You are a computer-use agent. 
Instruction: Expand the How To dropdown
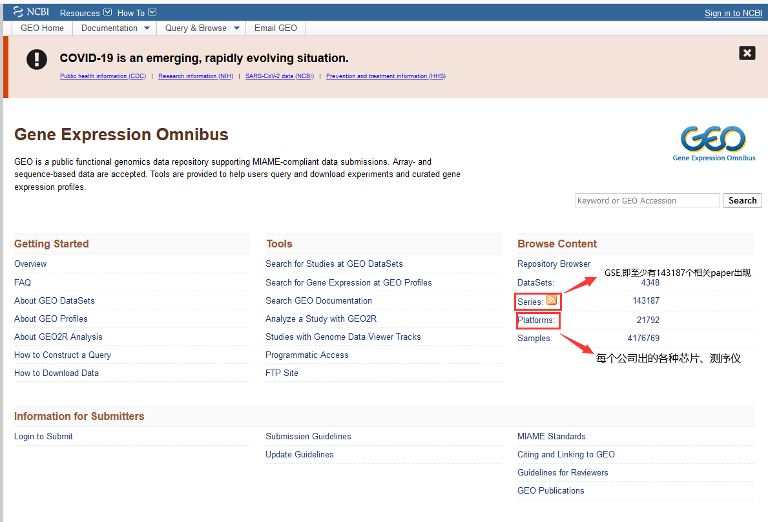pos(137,13)
